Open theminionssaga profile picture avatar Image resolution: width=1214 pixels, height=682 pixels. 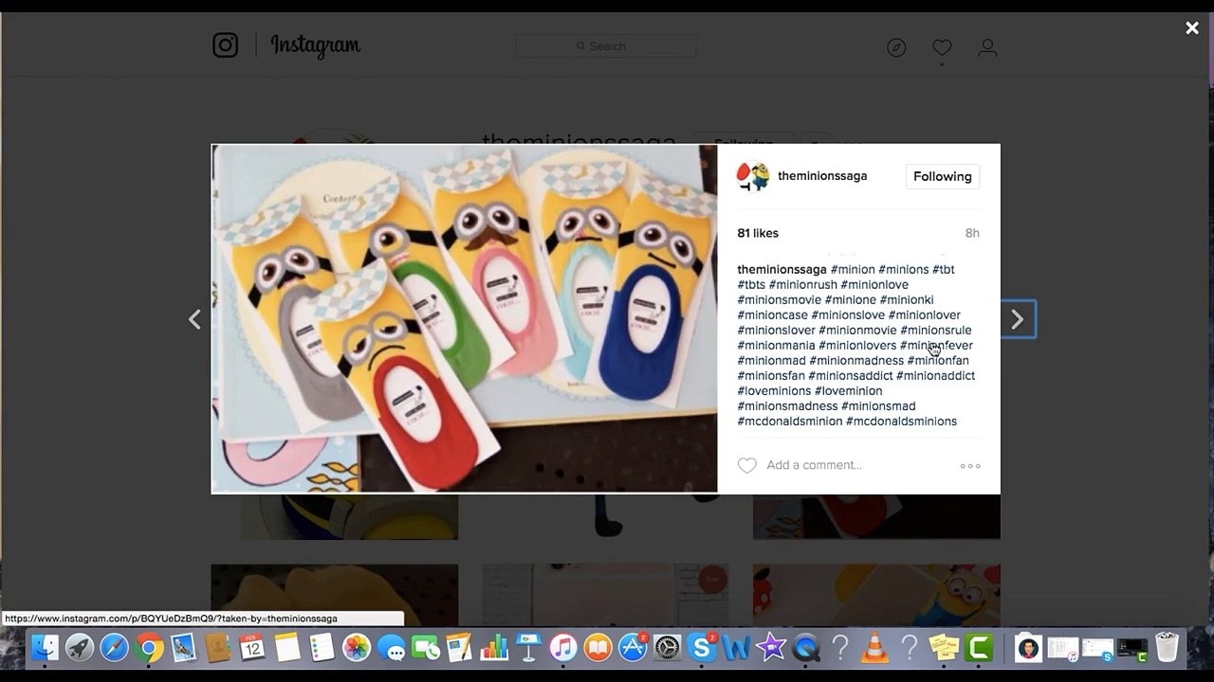(753, 176)
